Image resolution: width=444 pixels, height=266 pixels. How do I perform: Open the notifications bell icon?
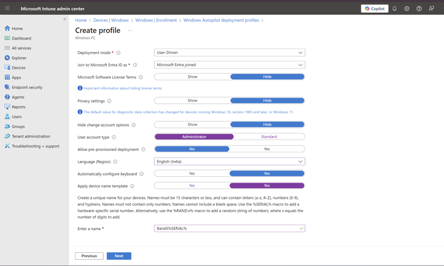pos(394,8)
